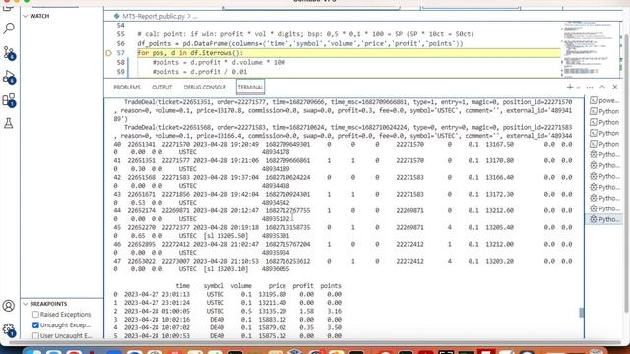Select the TERMINAL tab
Viewport: 630px width, 354px height.
click(250, 88)
